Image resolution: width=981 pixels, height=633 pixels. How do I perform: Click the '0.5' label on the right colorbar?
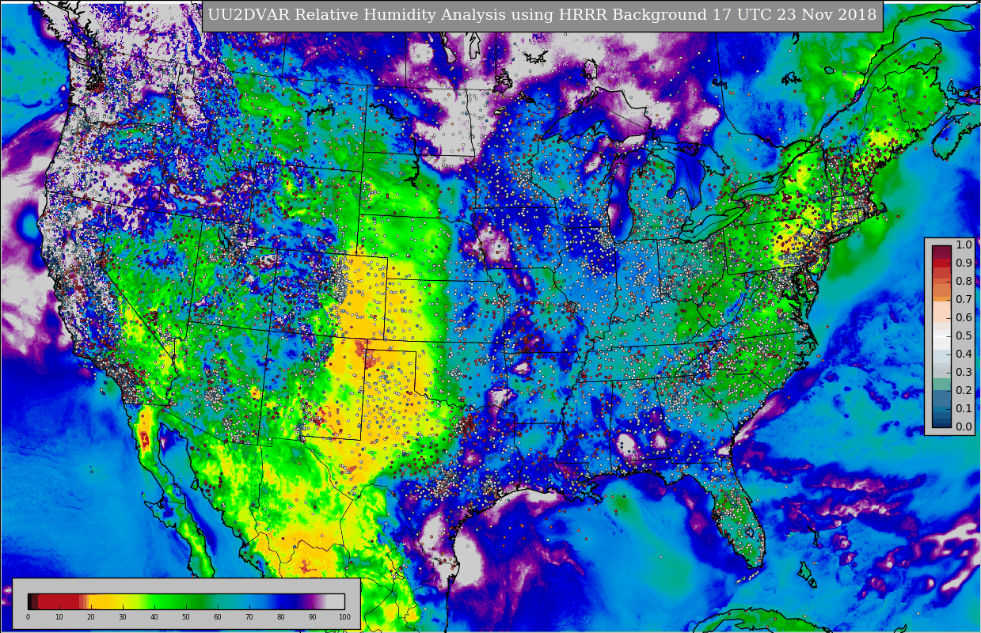(x=964, y=335)
